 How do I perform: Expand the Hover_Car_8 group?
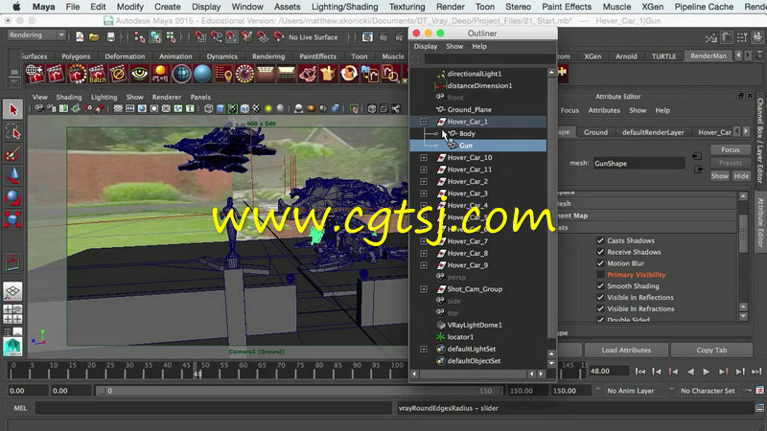tap(424, 253)
